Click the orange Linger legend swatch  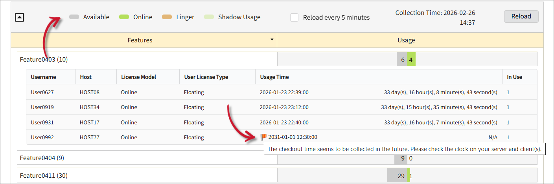pyautogui.click(x=167, y=17)
